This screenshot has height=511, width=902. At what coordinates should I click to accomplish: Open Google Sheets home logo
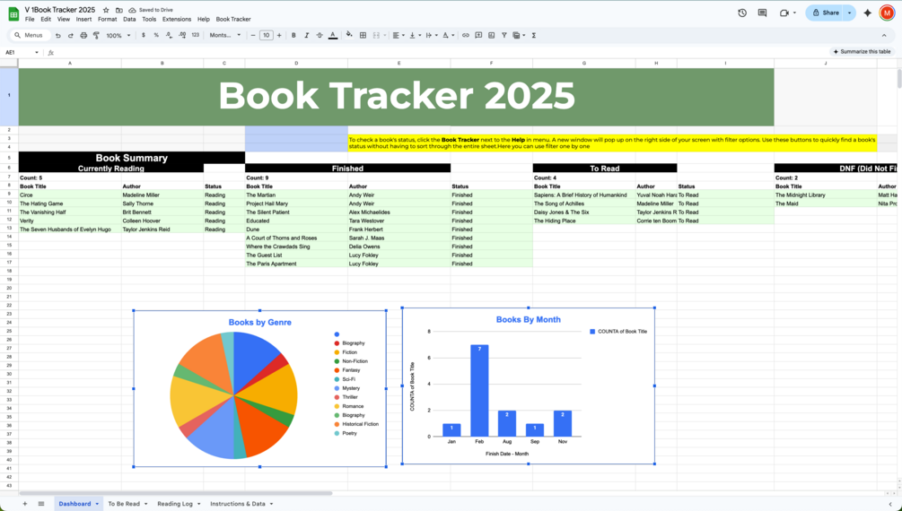[x=13, y=14]
